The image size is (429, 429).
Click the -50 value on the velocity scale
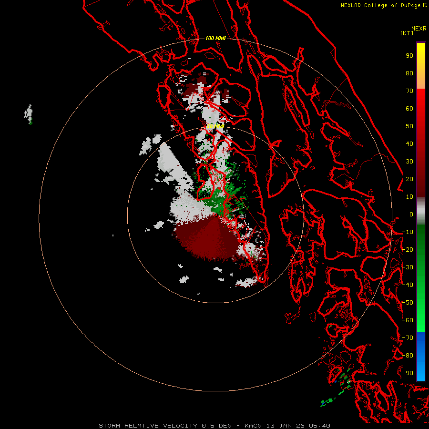pos(408,303)
